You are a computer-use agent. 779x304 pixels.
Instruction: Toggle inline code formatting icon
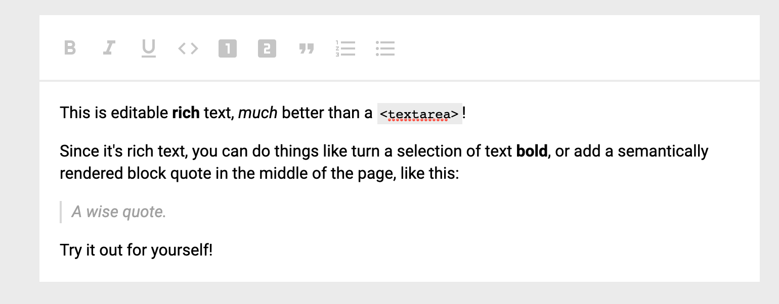tap(188, 48)
